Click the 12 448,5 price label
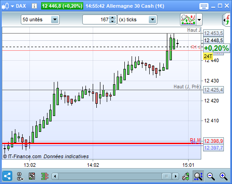Viewport: 232px width, 184px height. click(x=213, y=40)
